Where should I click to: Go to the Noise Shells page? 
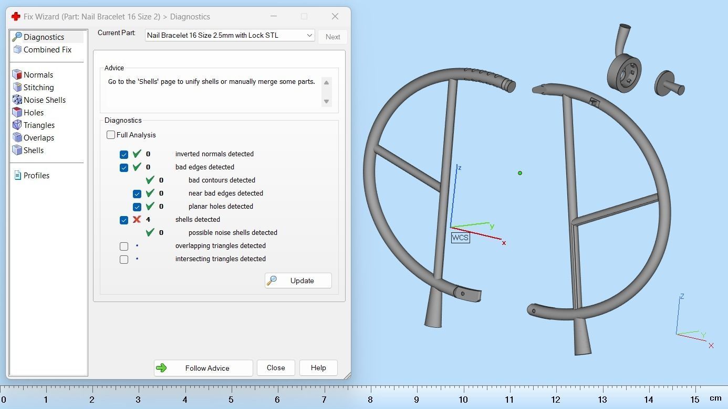45,100
